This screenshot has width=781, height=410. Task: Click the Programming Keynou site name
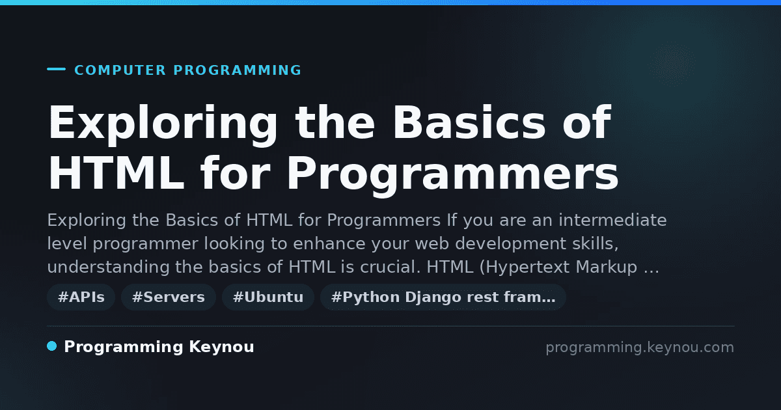[159, 348]
